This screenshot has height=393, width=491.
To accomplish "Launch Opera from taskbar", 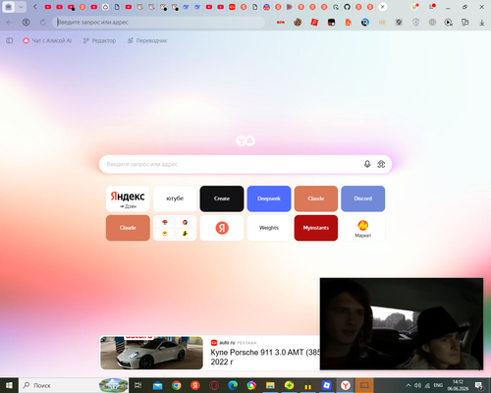I will tap(214, 385).
